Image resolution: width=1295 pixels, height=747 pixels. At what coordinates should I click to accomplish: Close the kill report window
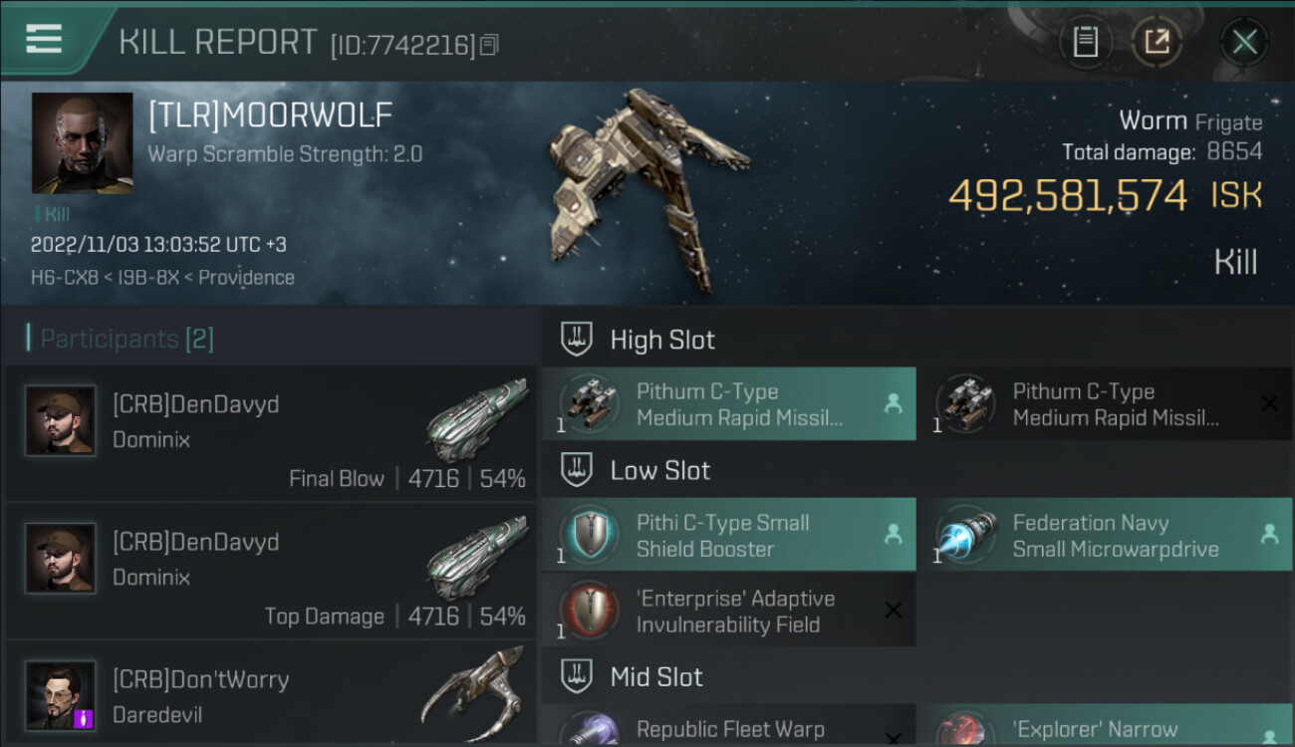(1244, 42)
